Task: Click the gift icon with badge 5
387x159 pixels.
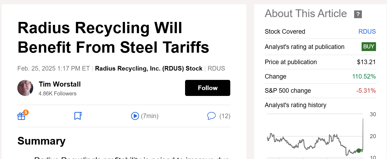Action: point(22,116)
